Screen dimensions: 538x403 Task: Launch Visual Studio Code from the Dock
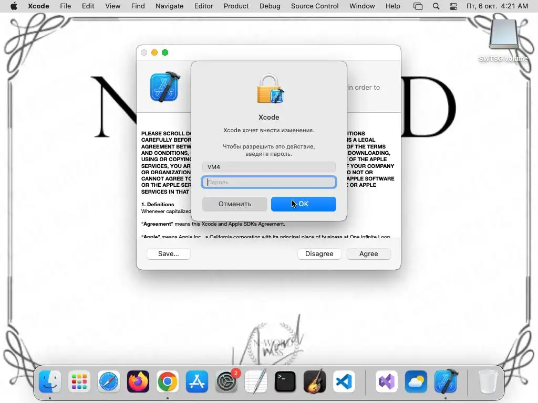(344, 381)
